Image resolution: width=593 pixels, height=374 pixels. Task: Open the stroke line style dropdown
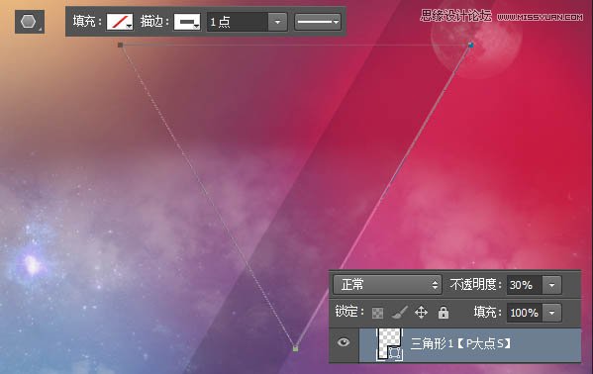coord(318,22)
